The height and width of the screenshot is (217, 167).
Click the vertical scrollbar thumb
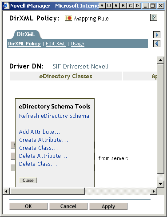pos(161,119)
